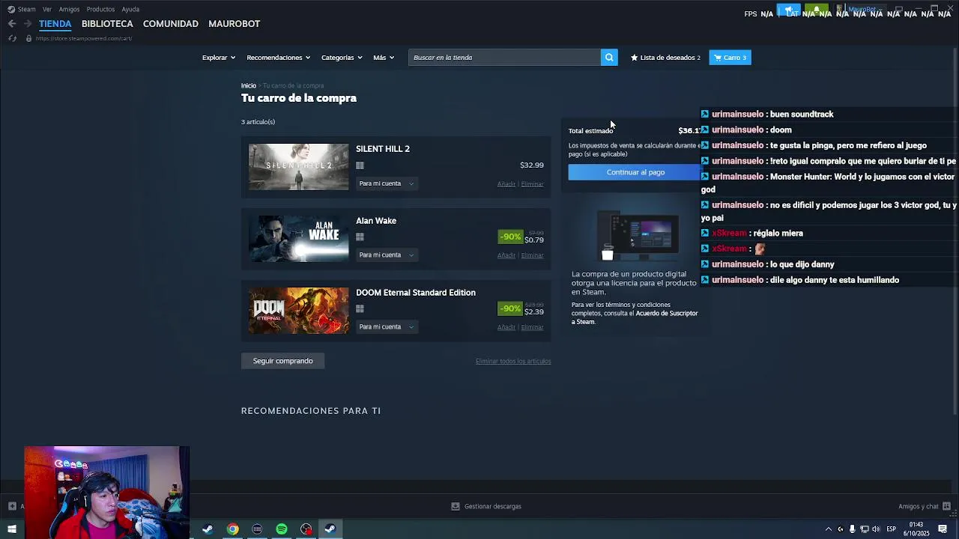Click Añadir link for SILENT HILL 2

point(506,184)
